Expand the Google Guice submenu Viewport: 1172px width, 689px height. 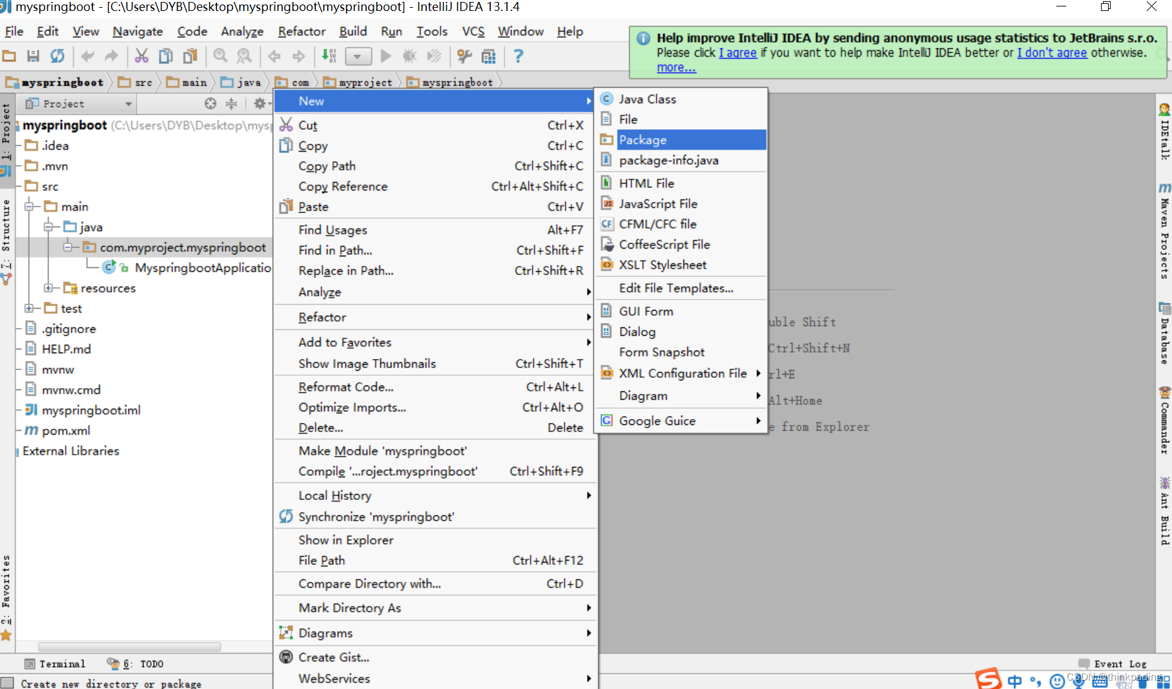pos(681,420)
